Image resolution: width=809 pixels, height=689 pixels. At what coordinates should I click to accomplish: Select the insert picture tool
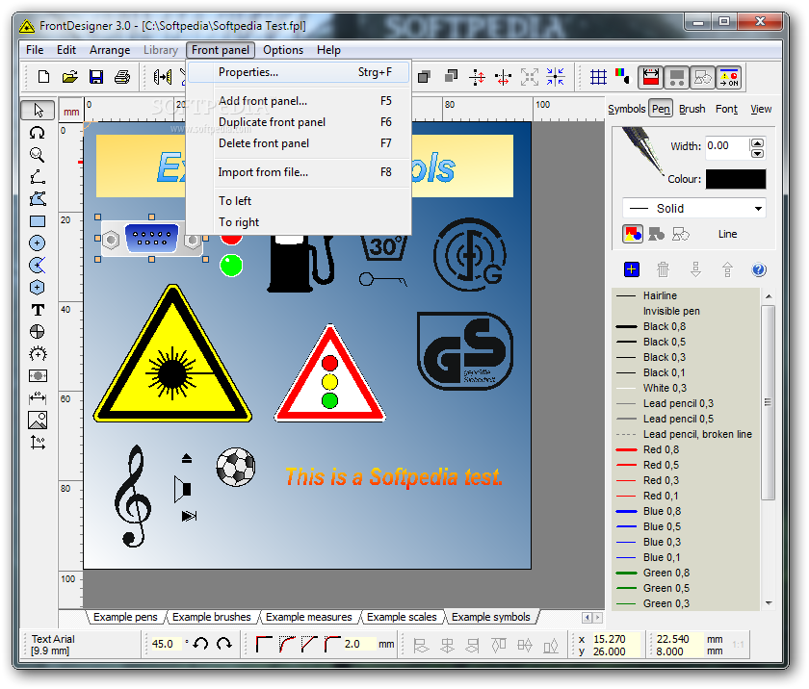(x=38, y=420)
